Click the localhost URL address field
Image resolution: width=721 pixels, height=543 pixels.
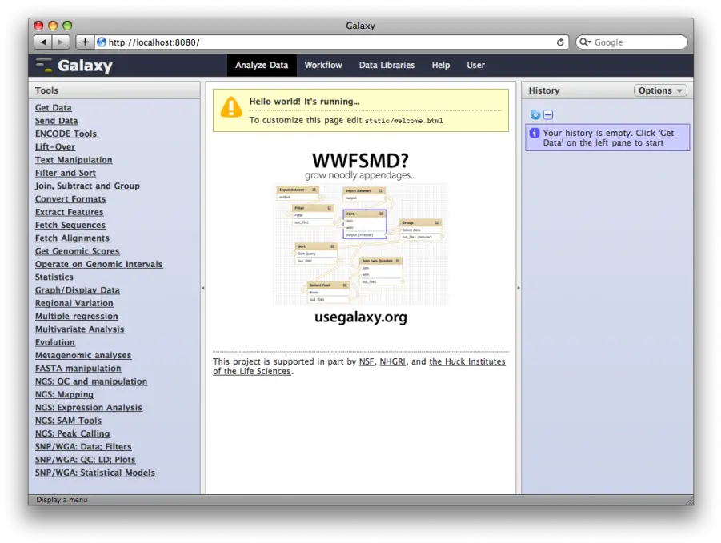(x=320, y=42)
